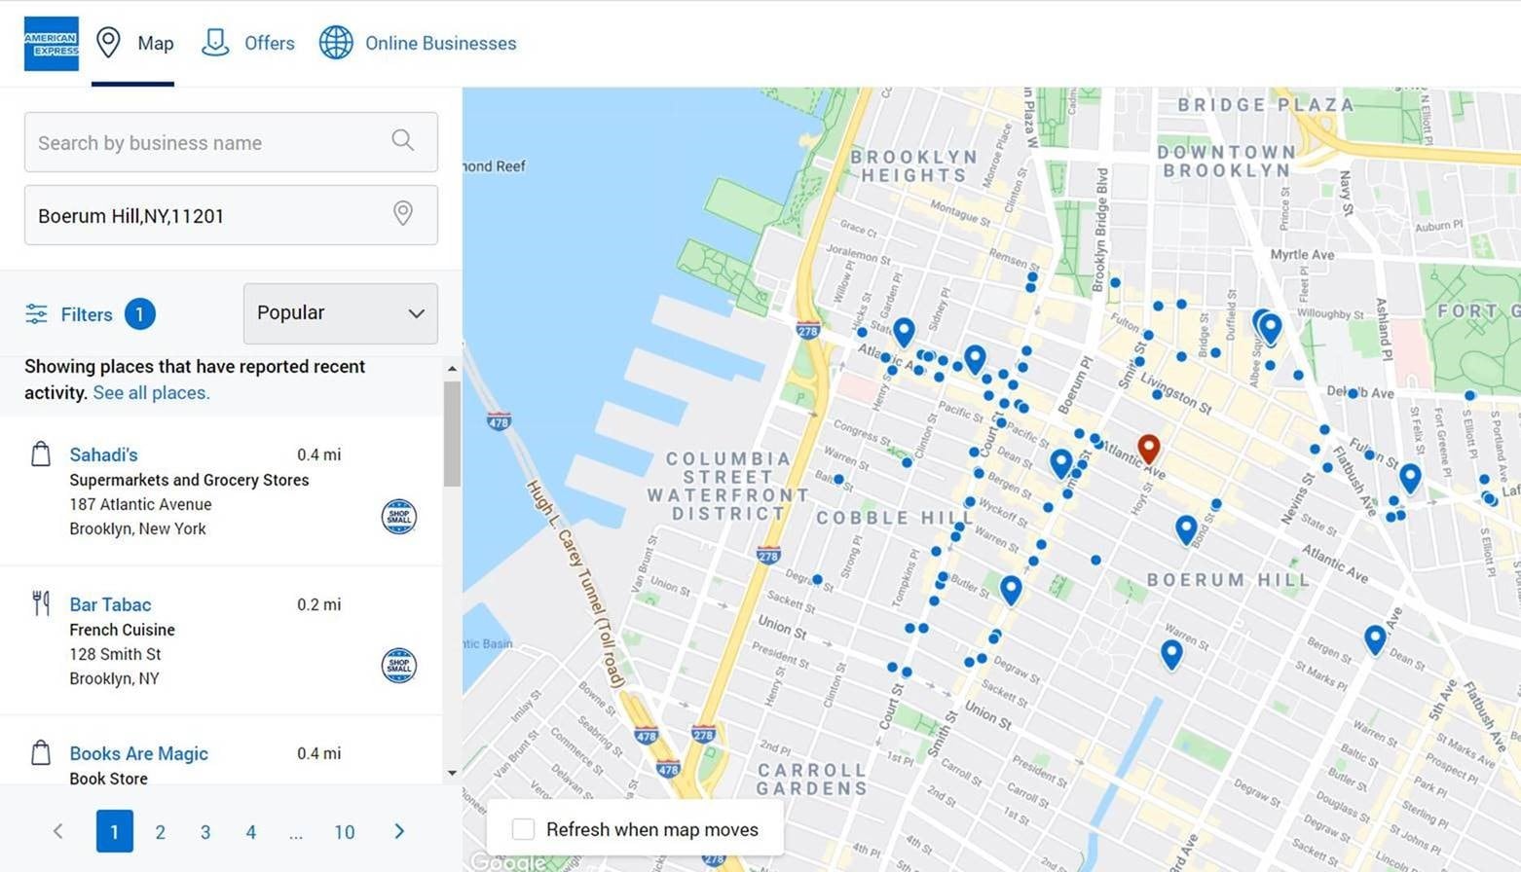
Task: Click the Shop Small badge for Bar Tabac
Action: (x=398, y=666)
